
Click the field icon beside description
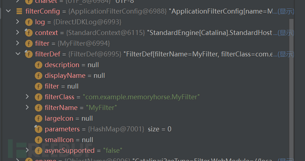coord(38,65)
